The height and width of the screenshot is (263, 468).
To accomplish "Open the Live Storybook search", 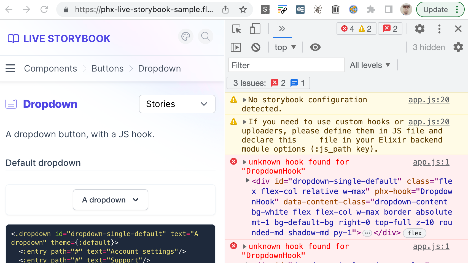I will 205,36.
